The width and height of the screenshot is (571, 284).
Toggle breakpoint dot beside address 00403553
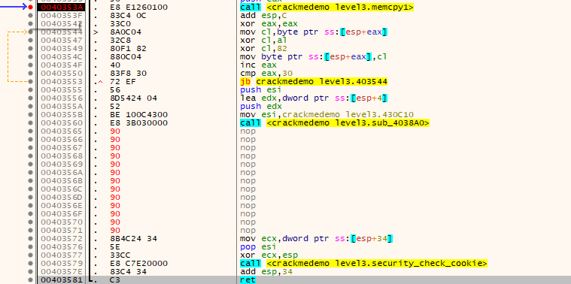(31, 81)
